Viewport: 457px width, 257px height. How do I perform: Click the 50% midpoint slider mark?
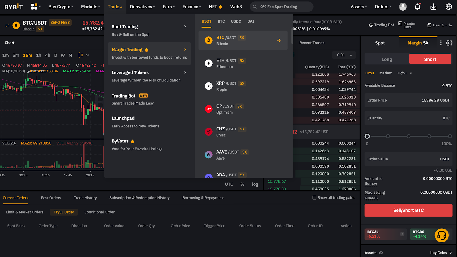[x=409, y=136]
